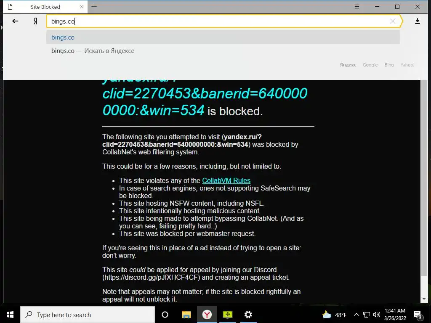Clear the address bar with the X icon
This screenshot has width=431, height=323.
pyautogui.click(x=393, y=21)
